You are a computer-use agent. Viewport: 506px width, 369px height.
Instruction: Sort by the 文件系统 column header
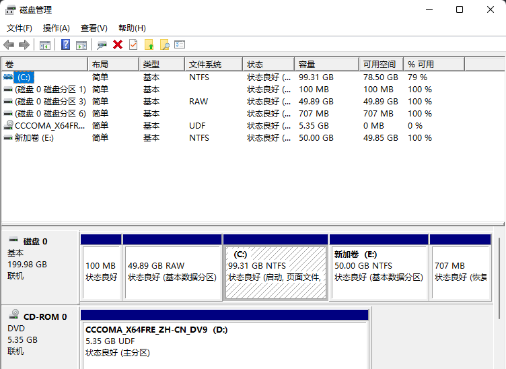pyautogui.click(x=213, y=64)
